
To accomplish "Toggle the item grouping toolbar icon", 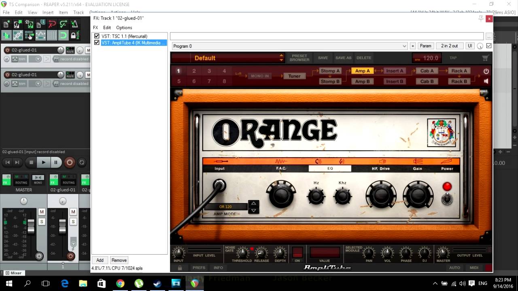I will (18, 35).
